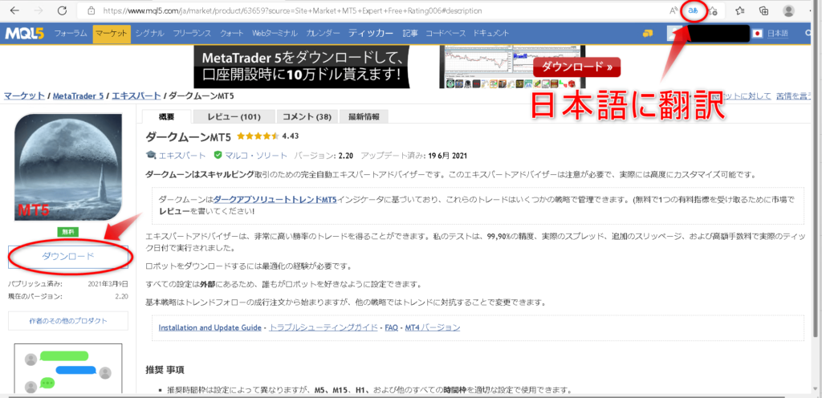Click the read aloud icon

[673, 10]
